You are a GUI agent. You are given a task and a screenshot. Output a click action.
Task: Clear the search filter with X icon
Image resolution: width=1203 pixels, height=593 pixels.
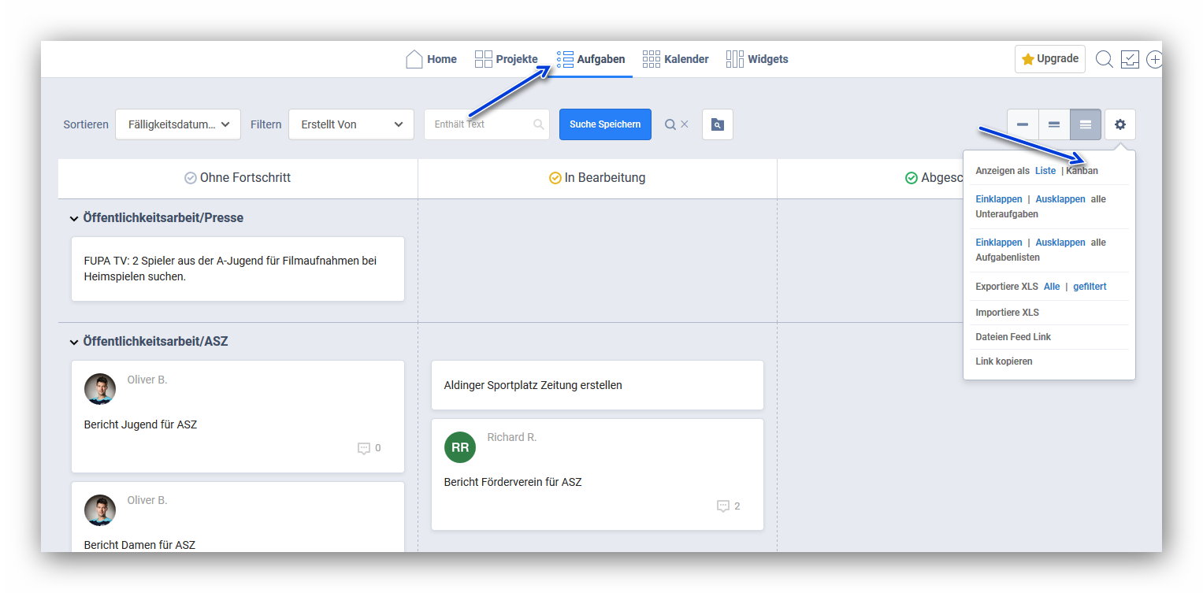(x=685, y=124)
